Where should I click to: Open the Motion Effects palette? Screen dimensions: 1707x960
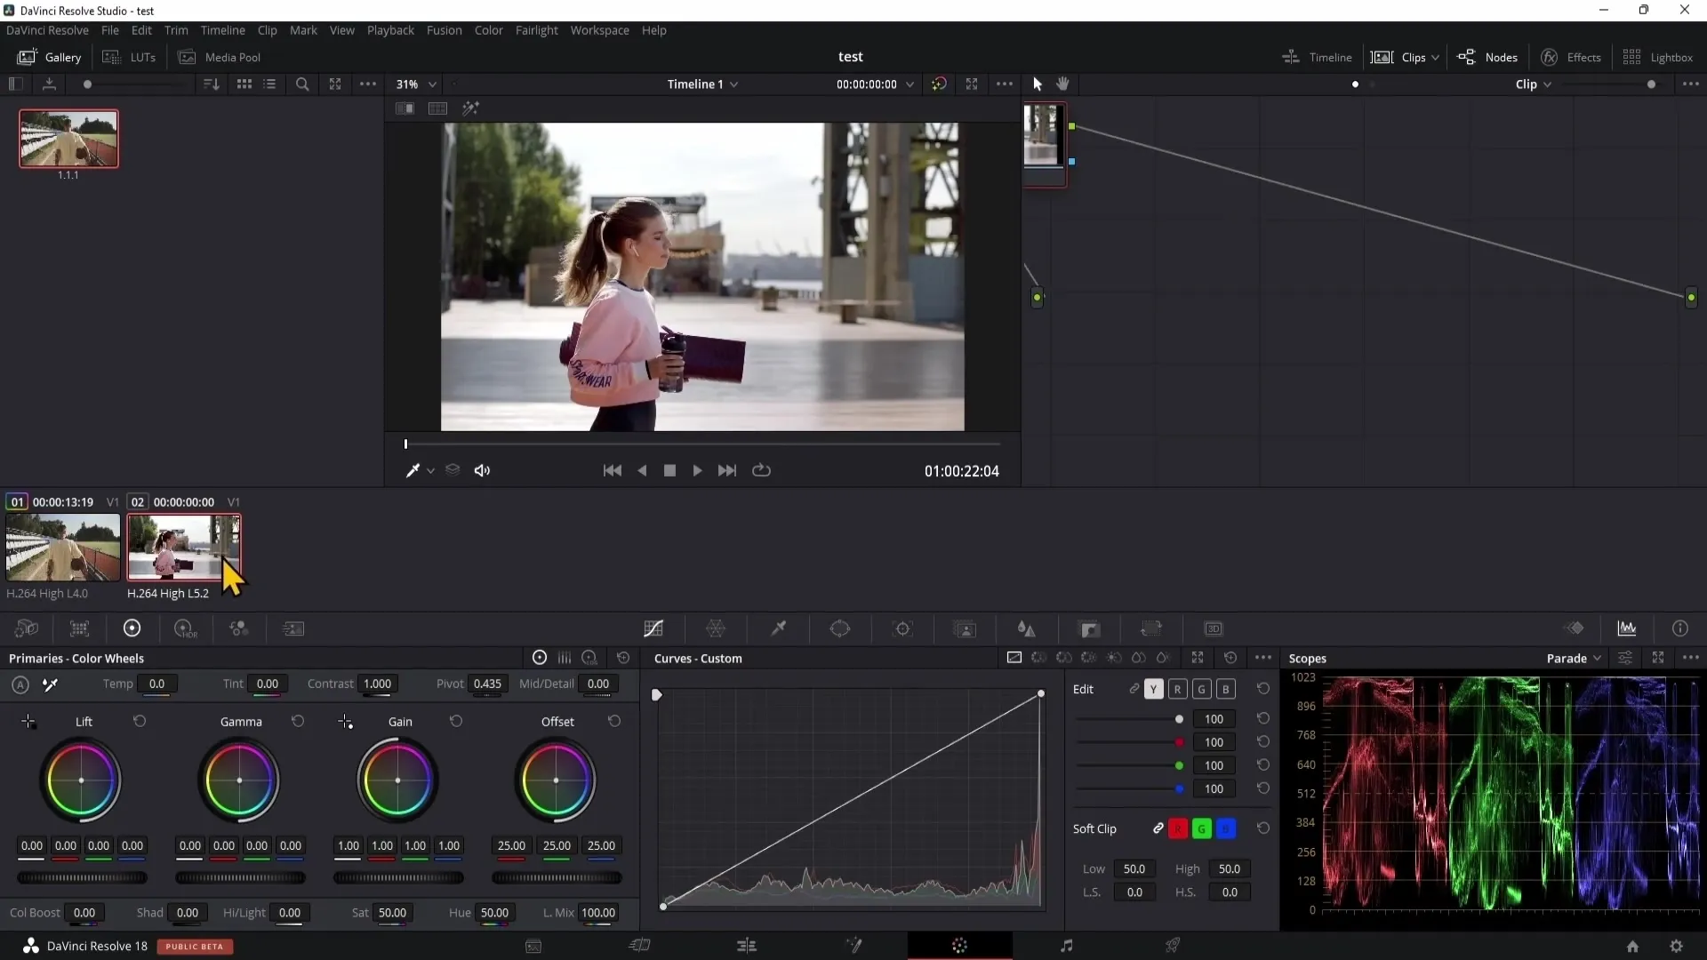(x=293, y=628)
